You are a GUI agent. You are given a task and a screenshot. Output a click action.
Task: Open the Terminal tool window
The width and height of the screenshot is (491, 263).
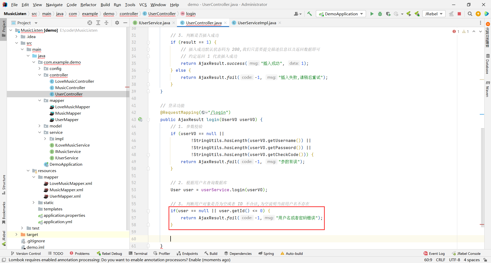point(138,253)
